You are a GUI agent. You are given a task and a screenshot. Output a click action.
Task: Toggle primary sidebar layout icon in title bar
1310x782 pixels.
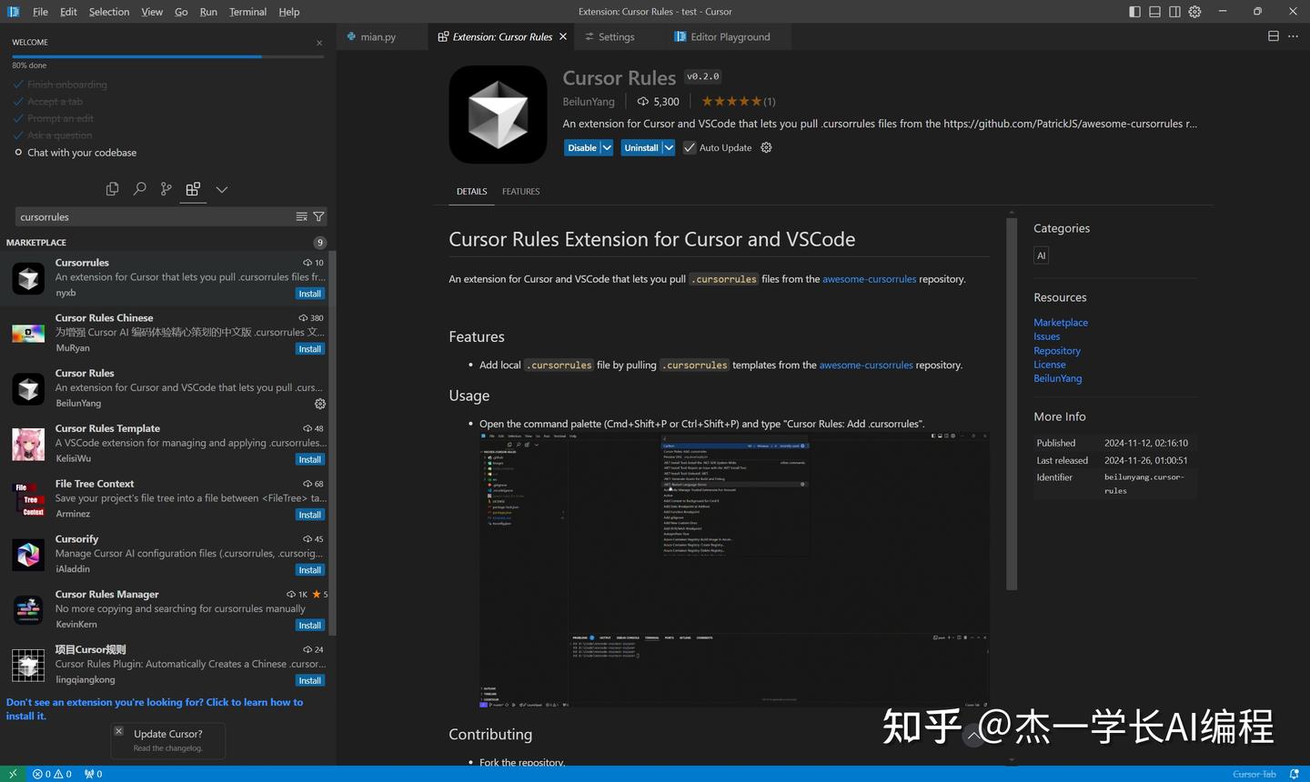pyautogui.click(x=1134, y=12)
